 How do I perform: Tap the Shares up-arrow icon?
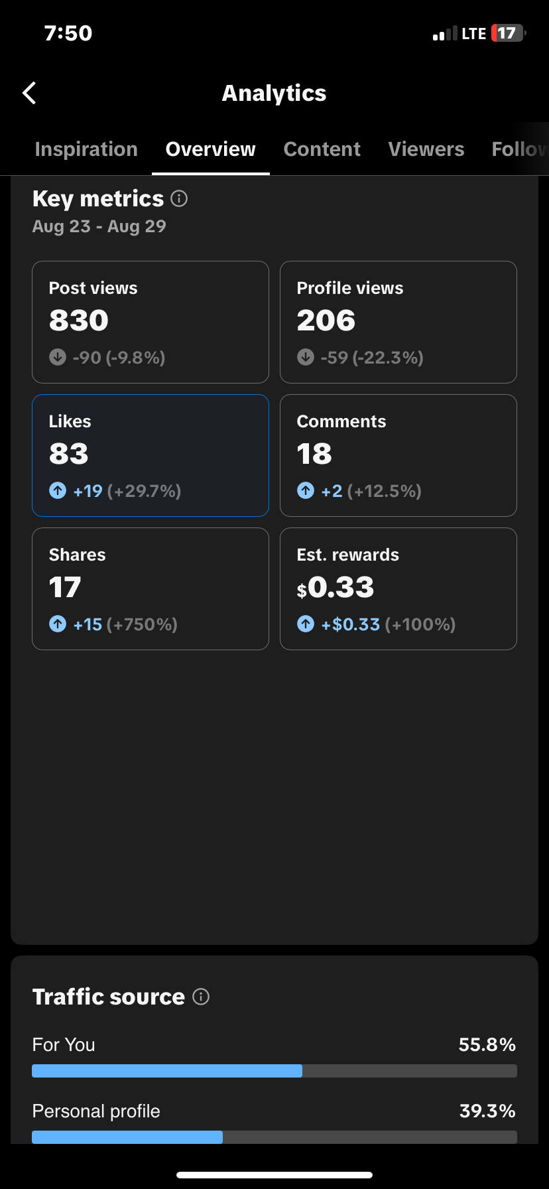[58, 624]
